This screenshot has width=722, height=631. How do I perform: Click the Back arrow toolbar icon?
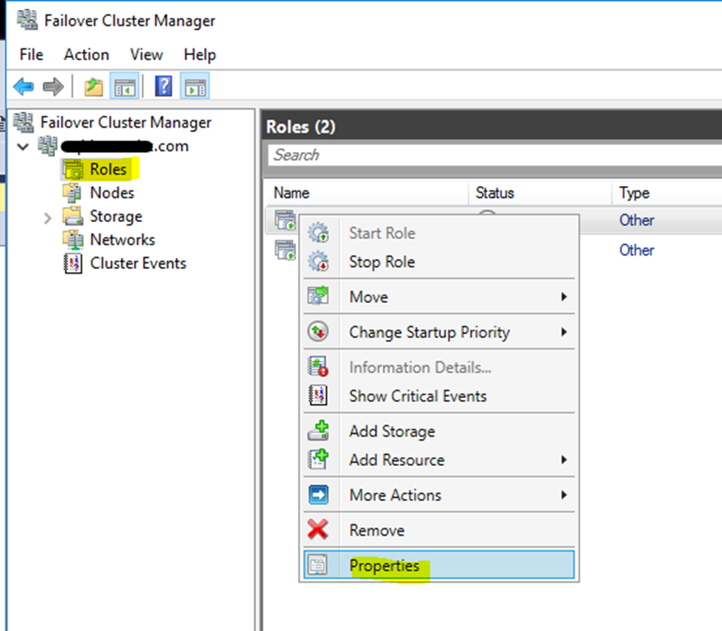[x=23, y=86]
